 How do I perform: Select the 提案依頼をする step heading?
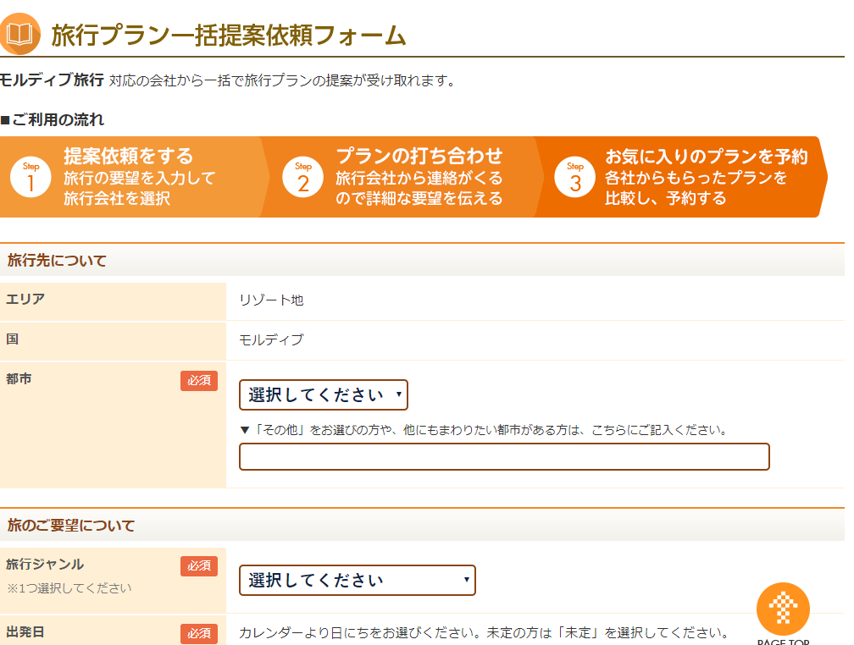[x=129, y=157]
